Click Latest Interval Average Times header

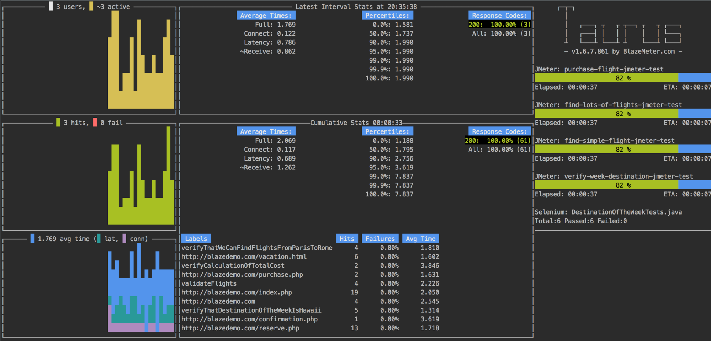pyautogui.click(x=266, y=15)
